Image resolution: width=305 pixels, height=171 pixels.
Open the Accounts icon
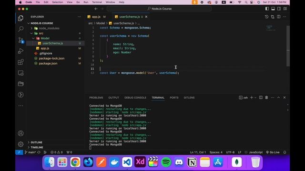click(20, 133)
